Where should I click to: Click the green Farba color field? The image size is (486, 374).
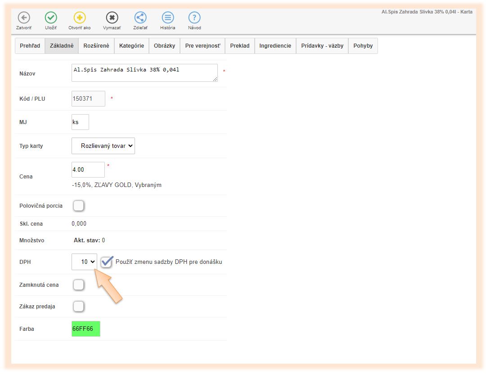(85, 329)
